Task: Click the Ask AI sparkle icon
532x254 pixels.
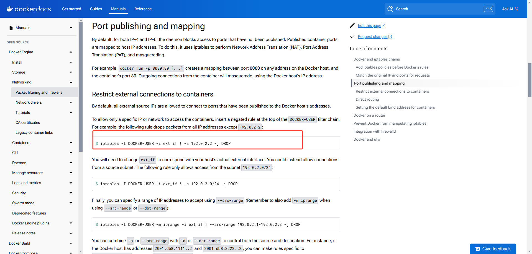Action: tap(516, 9)
